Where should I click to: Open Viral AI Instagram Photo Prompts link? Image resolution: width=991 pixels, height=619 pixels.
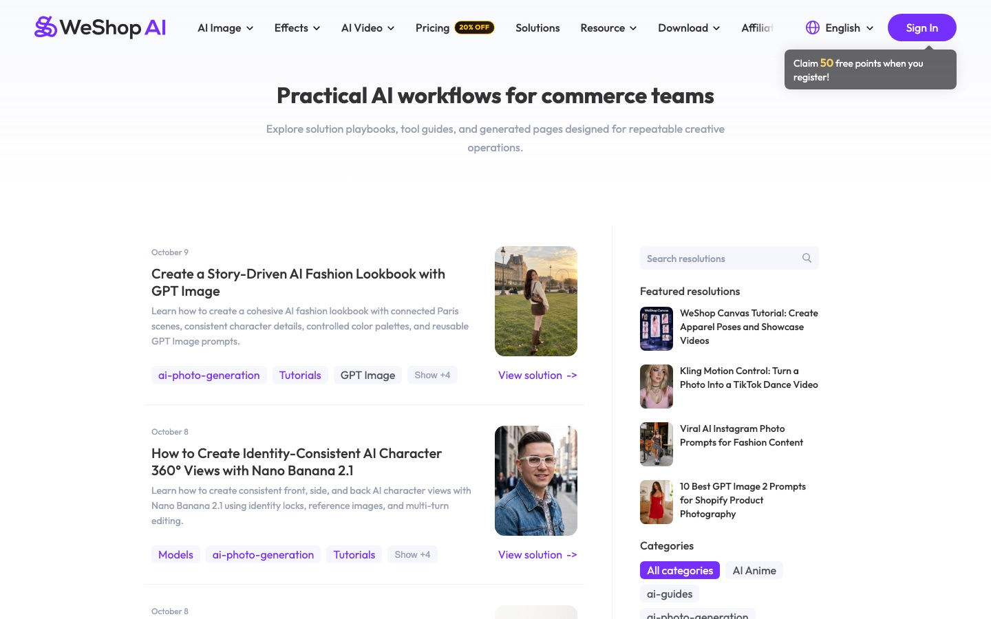coord(741,435)
